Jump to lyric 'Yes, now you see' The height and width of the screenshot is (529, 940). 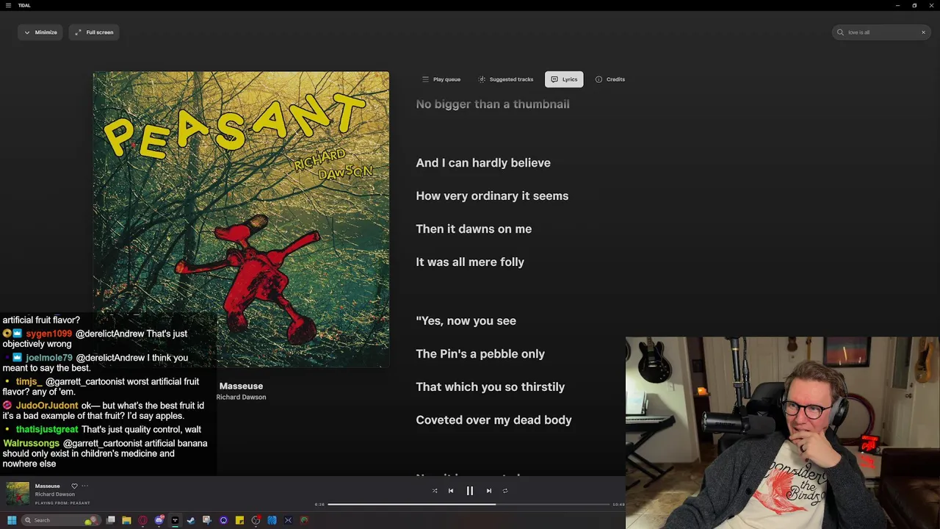click(x=466, y=321)
